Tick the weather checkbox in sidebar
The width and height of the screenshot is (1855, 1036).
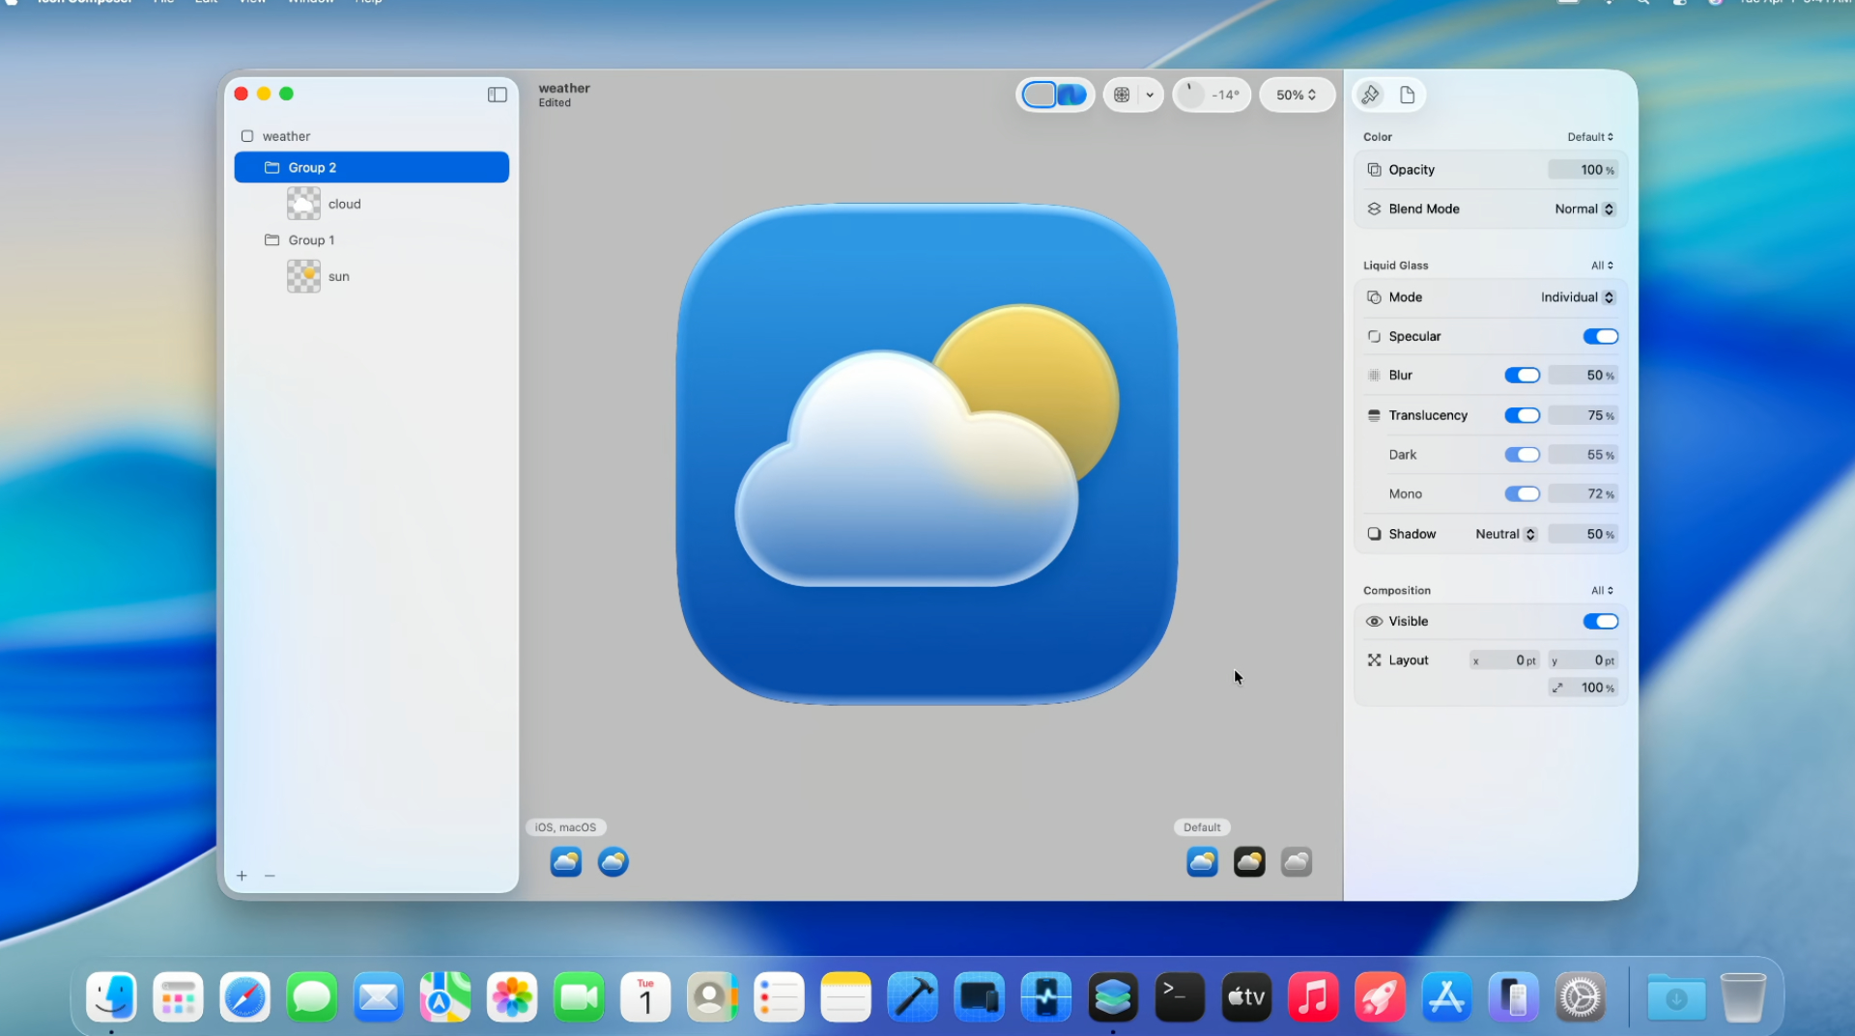point(247,136)
